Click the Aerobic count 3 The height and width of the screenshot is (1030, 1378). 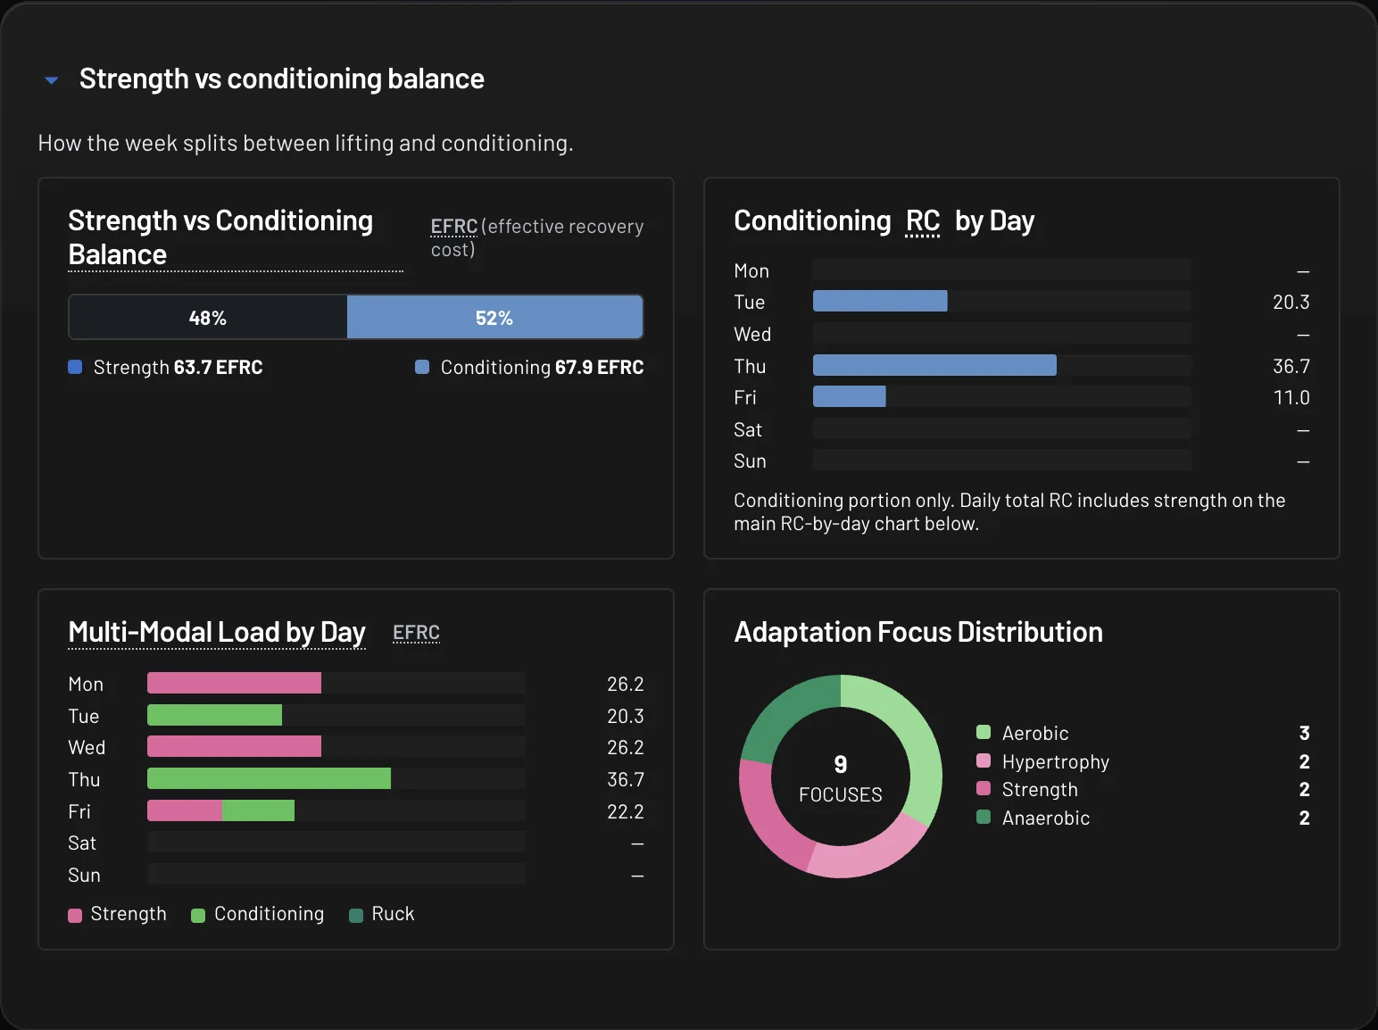(x=1304, y=734)
